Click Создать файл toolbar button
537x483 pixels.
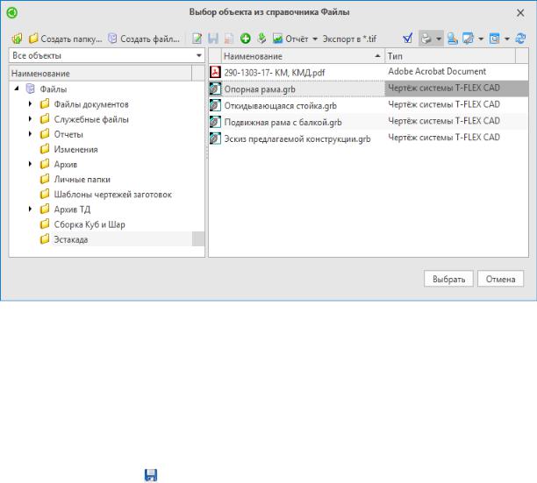[144, 39]
